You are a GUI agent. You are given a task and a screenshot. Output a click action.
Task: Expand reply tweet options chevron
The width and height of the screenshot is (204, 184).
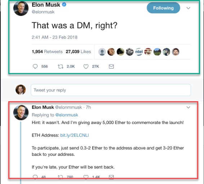click(188, 107)
